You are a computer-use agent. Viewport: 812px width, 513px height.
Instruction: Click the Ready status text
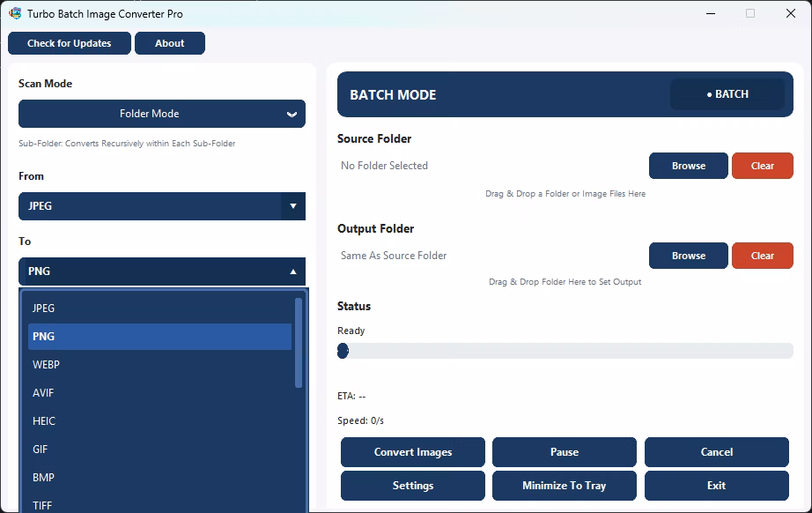[x=351, y=331]
